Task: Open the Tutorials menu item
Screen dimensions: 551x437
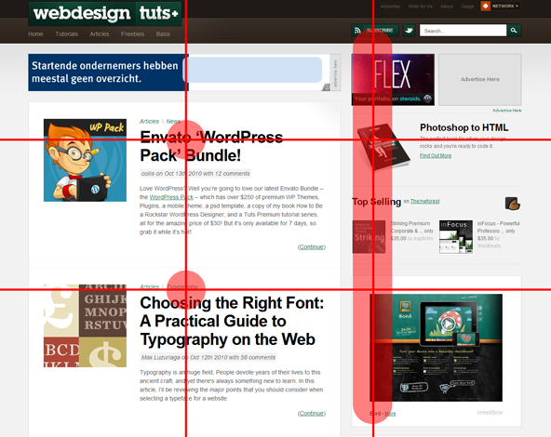Action: pyautogui.click(x=66, y=34)
